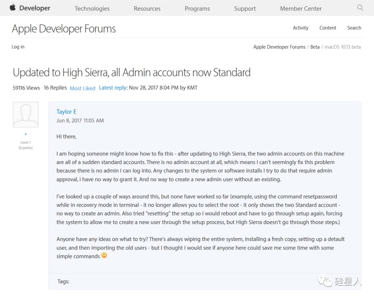This screenshot has height=298, width=374.
Task: Click the Log in link
Action: (x=18, y=47)
